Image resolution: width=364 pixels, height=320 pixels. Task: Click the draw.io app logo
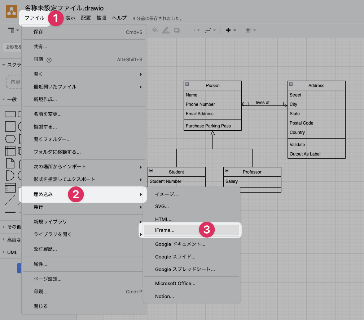point(12,12)
